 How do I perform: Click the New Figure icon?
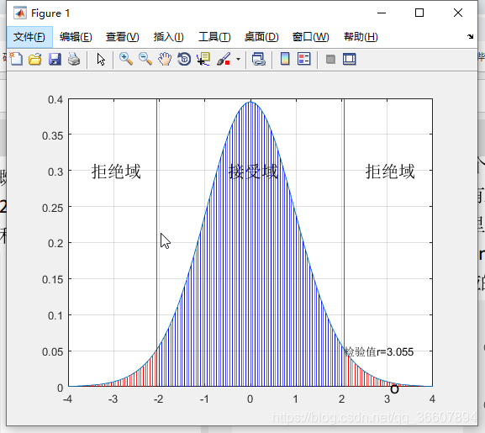pyautogui.click(x=16, y=59)
